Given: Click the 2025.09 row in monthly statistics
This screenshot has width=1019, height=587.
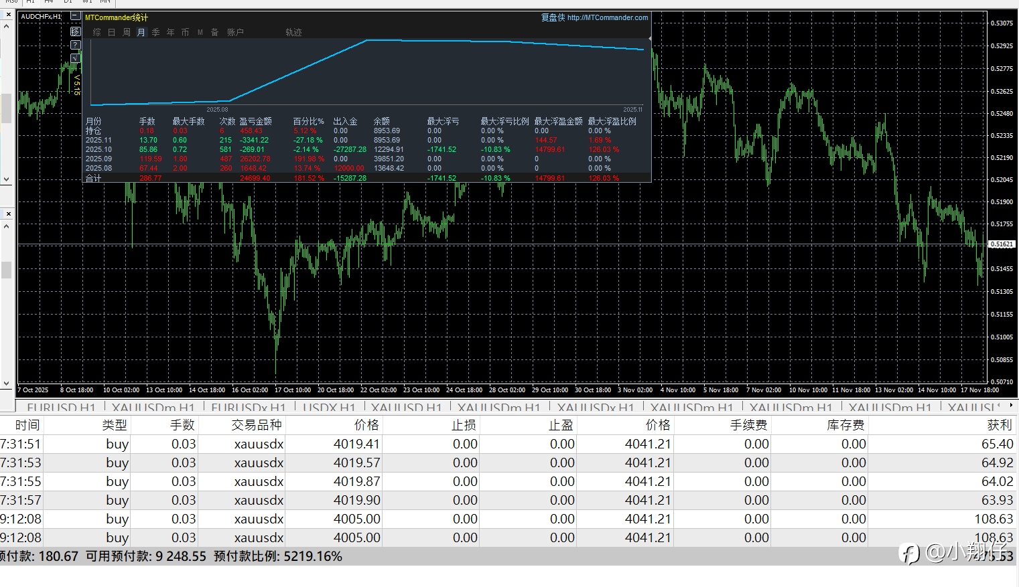Looking at the screenshot, I should (x=366, y=159).
